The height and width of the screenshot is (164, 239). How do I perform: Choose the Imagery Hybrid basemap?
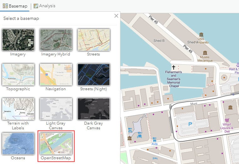pyautogui.click(x=56, y=40)
